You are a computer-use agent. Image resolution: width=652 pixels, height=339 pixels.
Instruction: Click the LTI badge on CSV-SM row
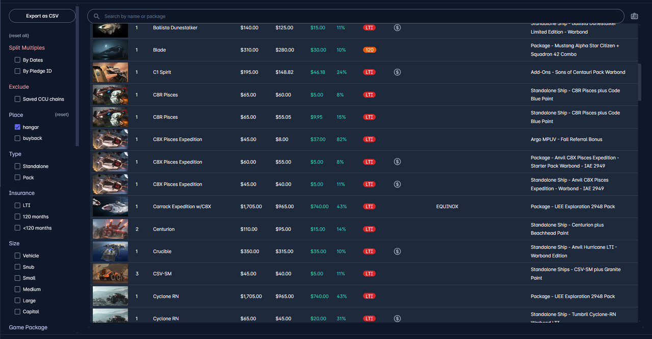[x=370, y=274]
